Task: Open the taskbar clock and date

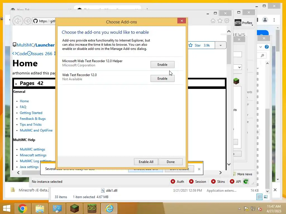Action: (274, 208)
